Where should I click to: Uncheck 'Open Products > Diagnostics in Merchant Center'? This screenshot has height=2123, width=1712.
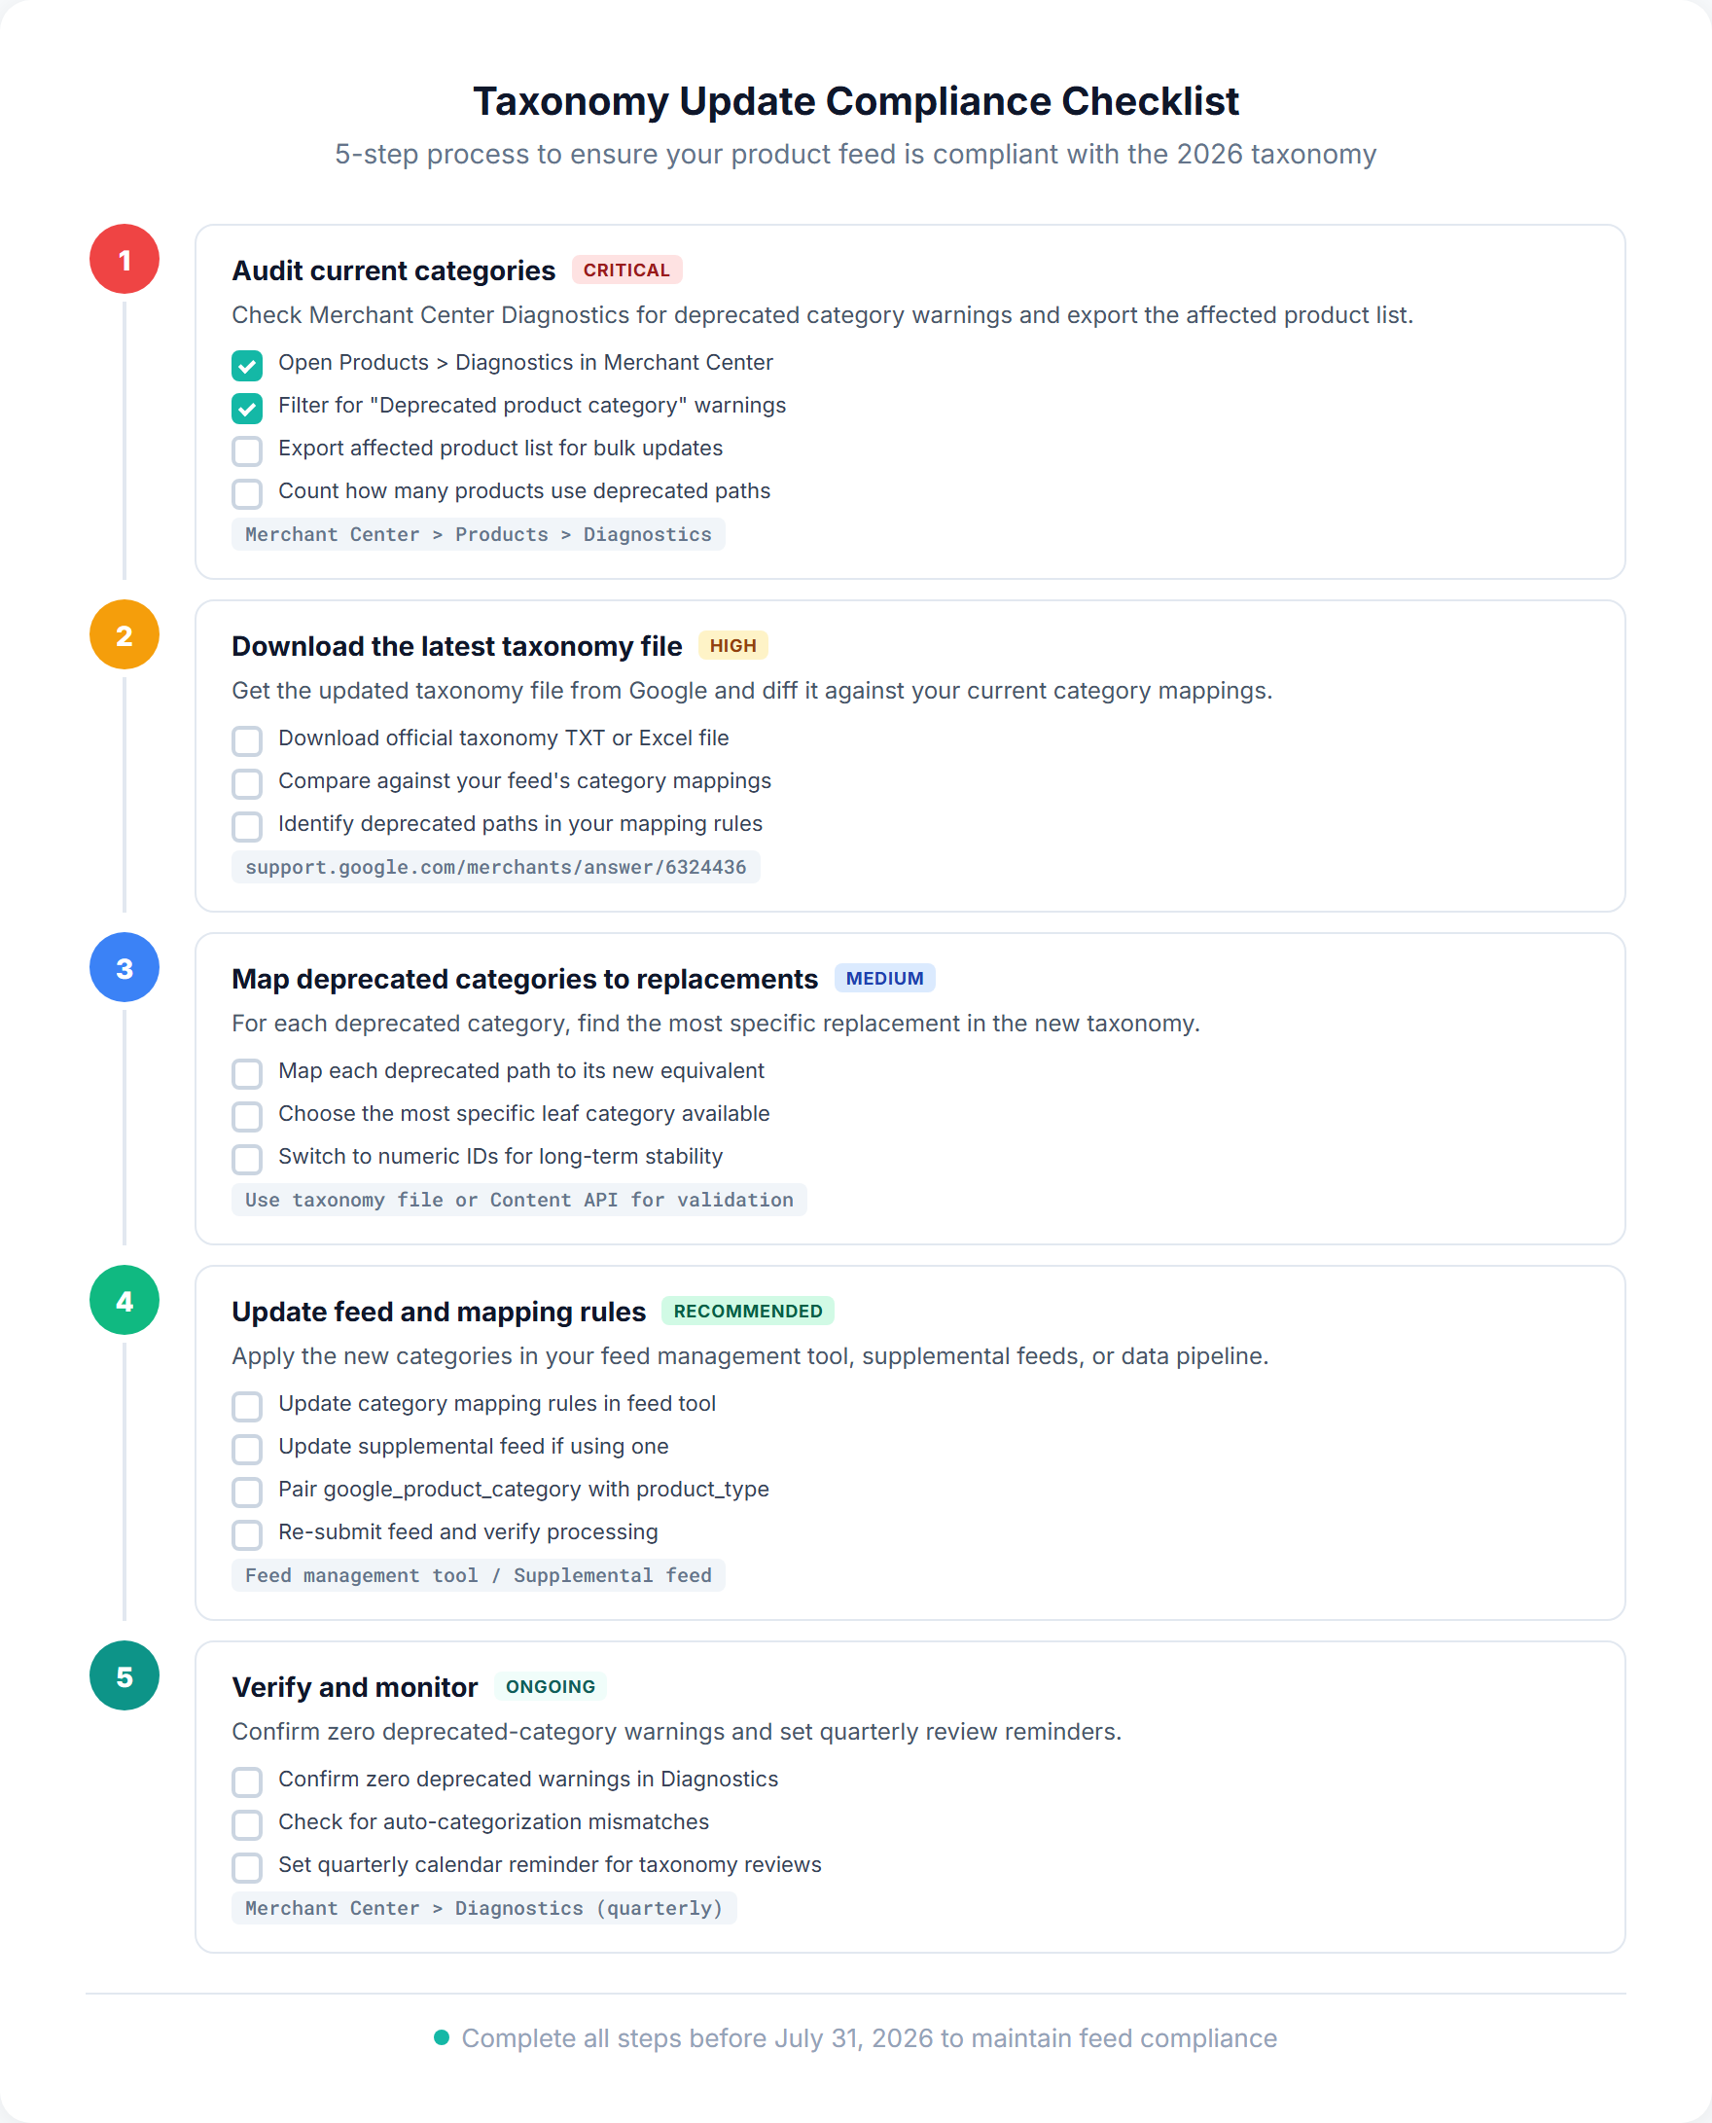246,365
